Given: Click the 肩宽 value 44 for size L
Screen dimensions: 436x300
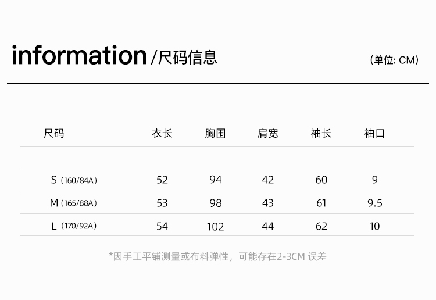Looking at the screenshot, I should [268, 226].
